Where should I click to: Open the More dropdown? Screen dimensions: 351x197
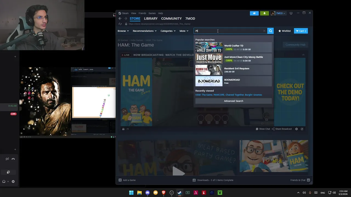(x=184, y=31)
